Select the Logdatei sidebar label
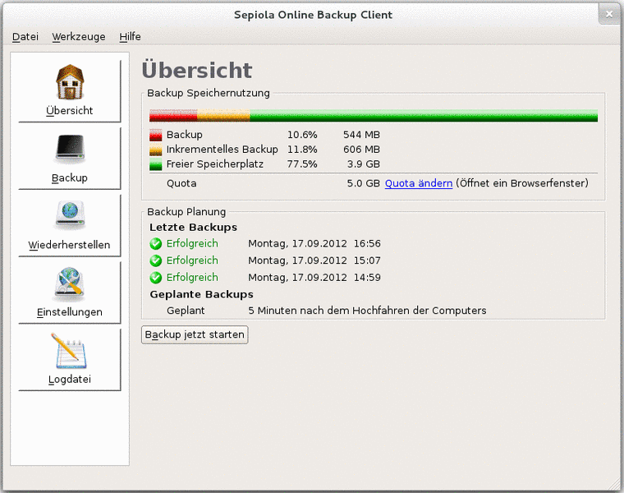Viewport: 624px width, 493px height. [x=70, y=379]
